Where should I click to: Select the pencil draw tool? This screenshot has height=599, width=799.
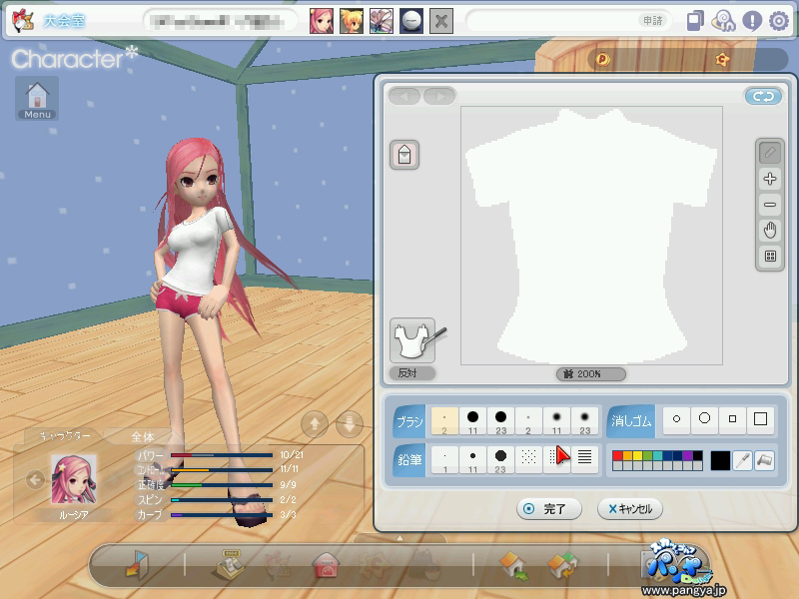click(770, 153)
